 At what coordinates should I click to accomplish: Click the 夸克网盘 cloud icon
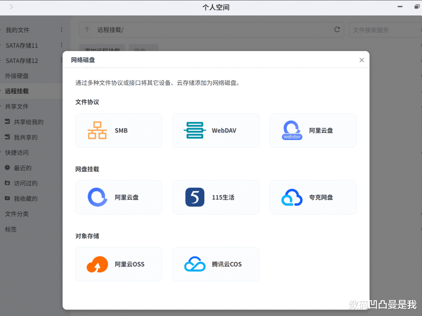click(292, 197)
